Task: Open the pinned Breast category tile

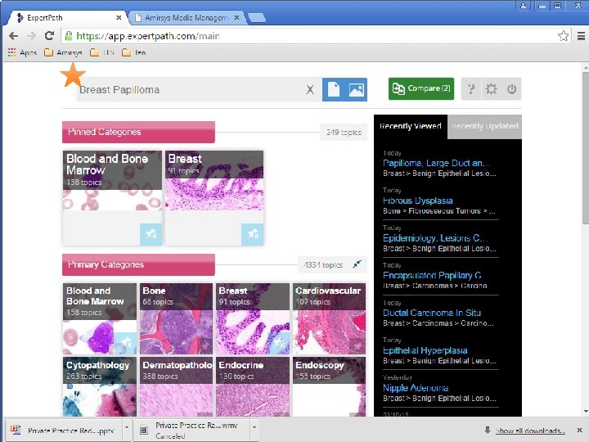Action: click(214, 198)
